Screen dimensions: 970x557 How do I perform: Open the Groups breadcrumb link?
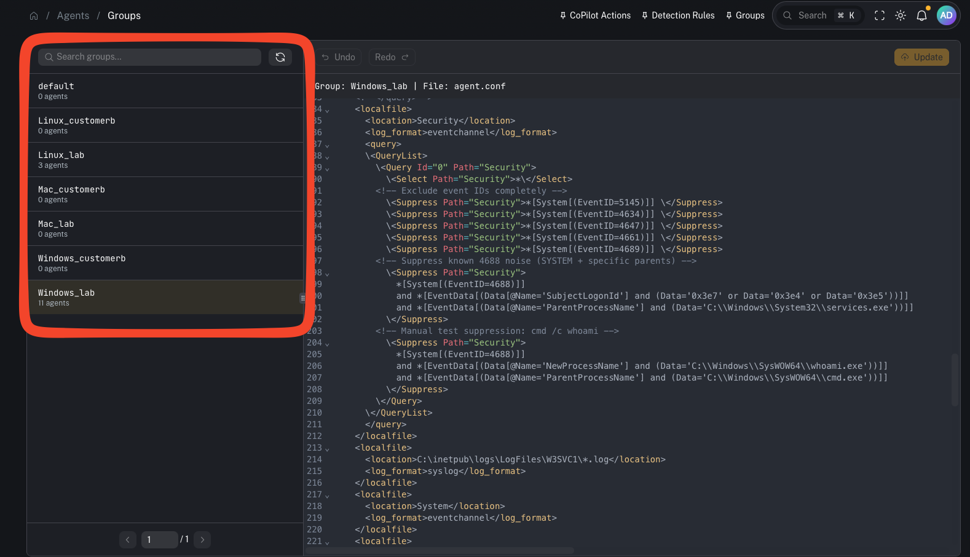click(124, 15)
